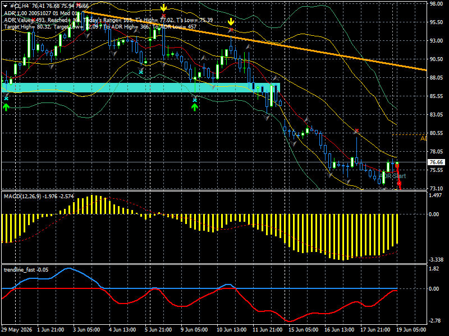Click the "88.05" price scale label
The width and height of the screenshot is (449, 336).
click(436, 78)
